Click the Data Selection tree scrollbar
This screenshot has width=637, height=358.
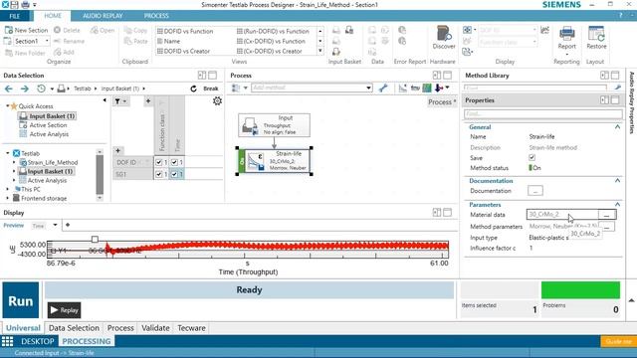click(100, 175)
